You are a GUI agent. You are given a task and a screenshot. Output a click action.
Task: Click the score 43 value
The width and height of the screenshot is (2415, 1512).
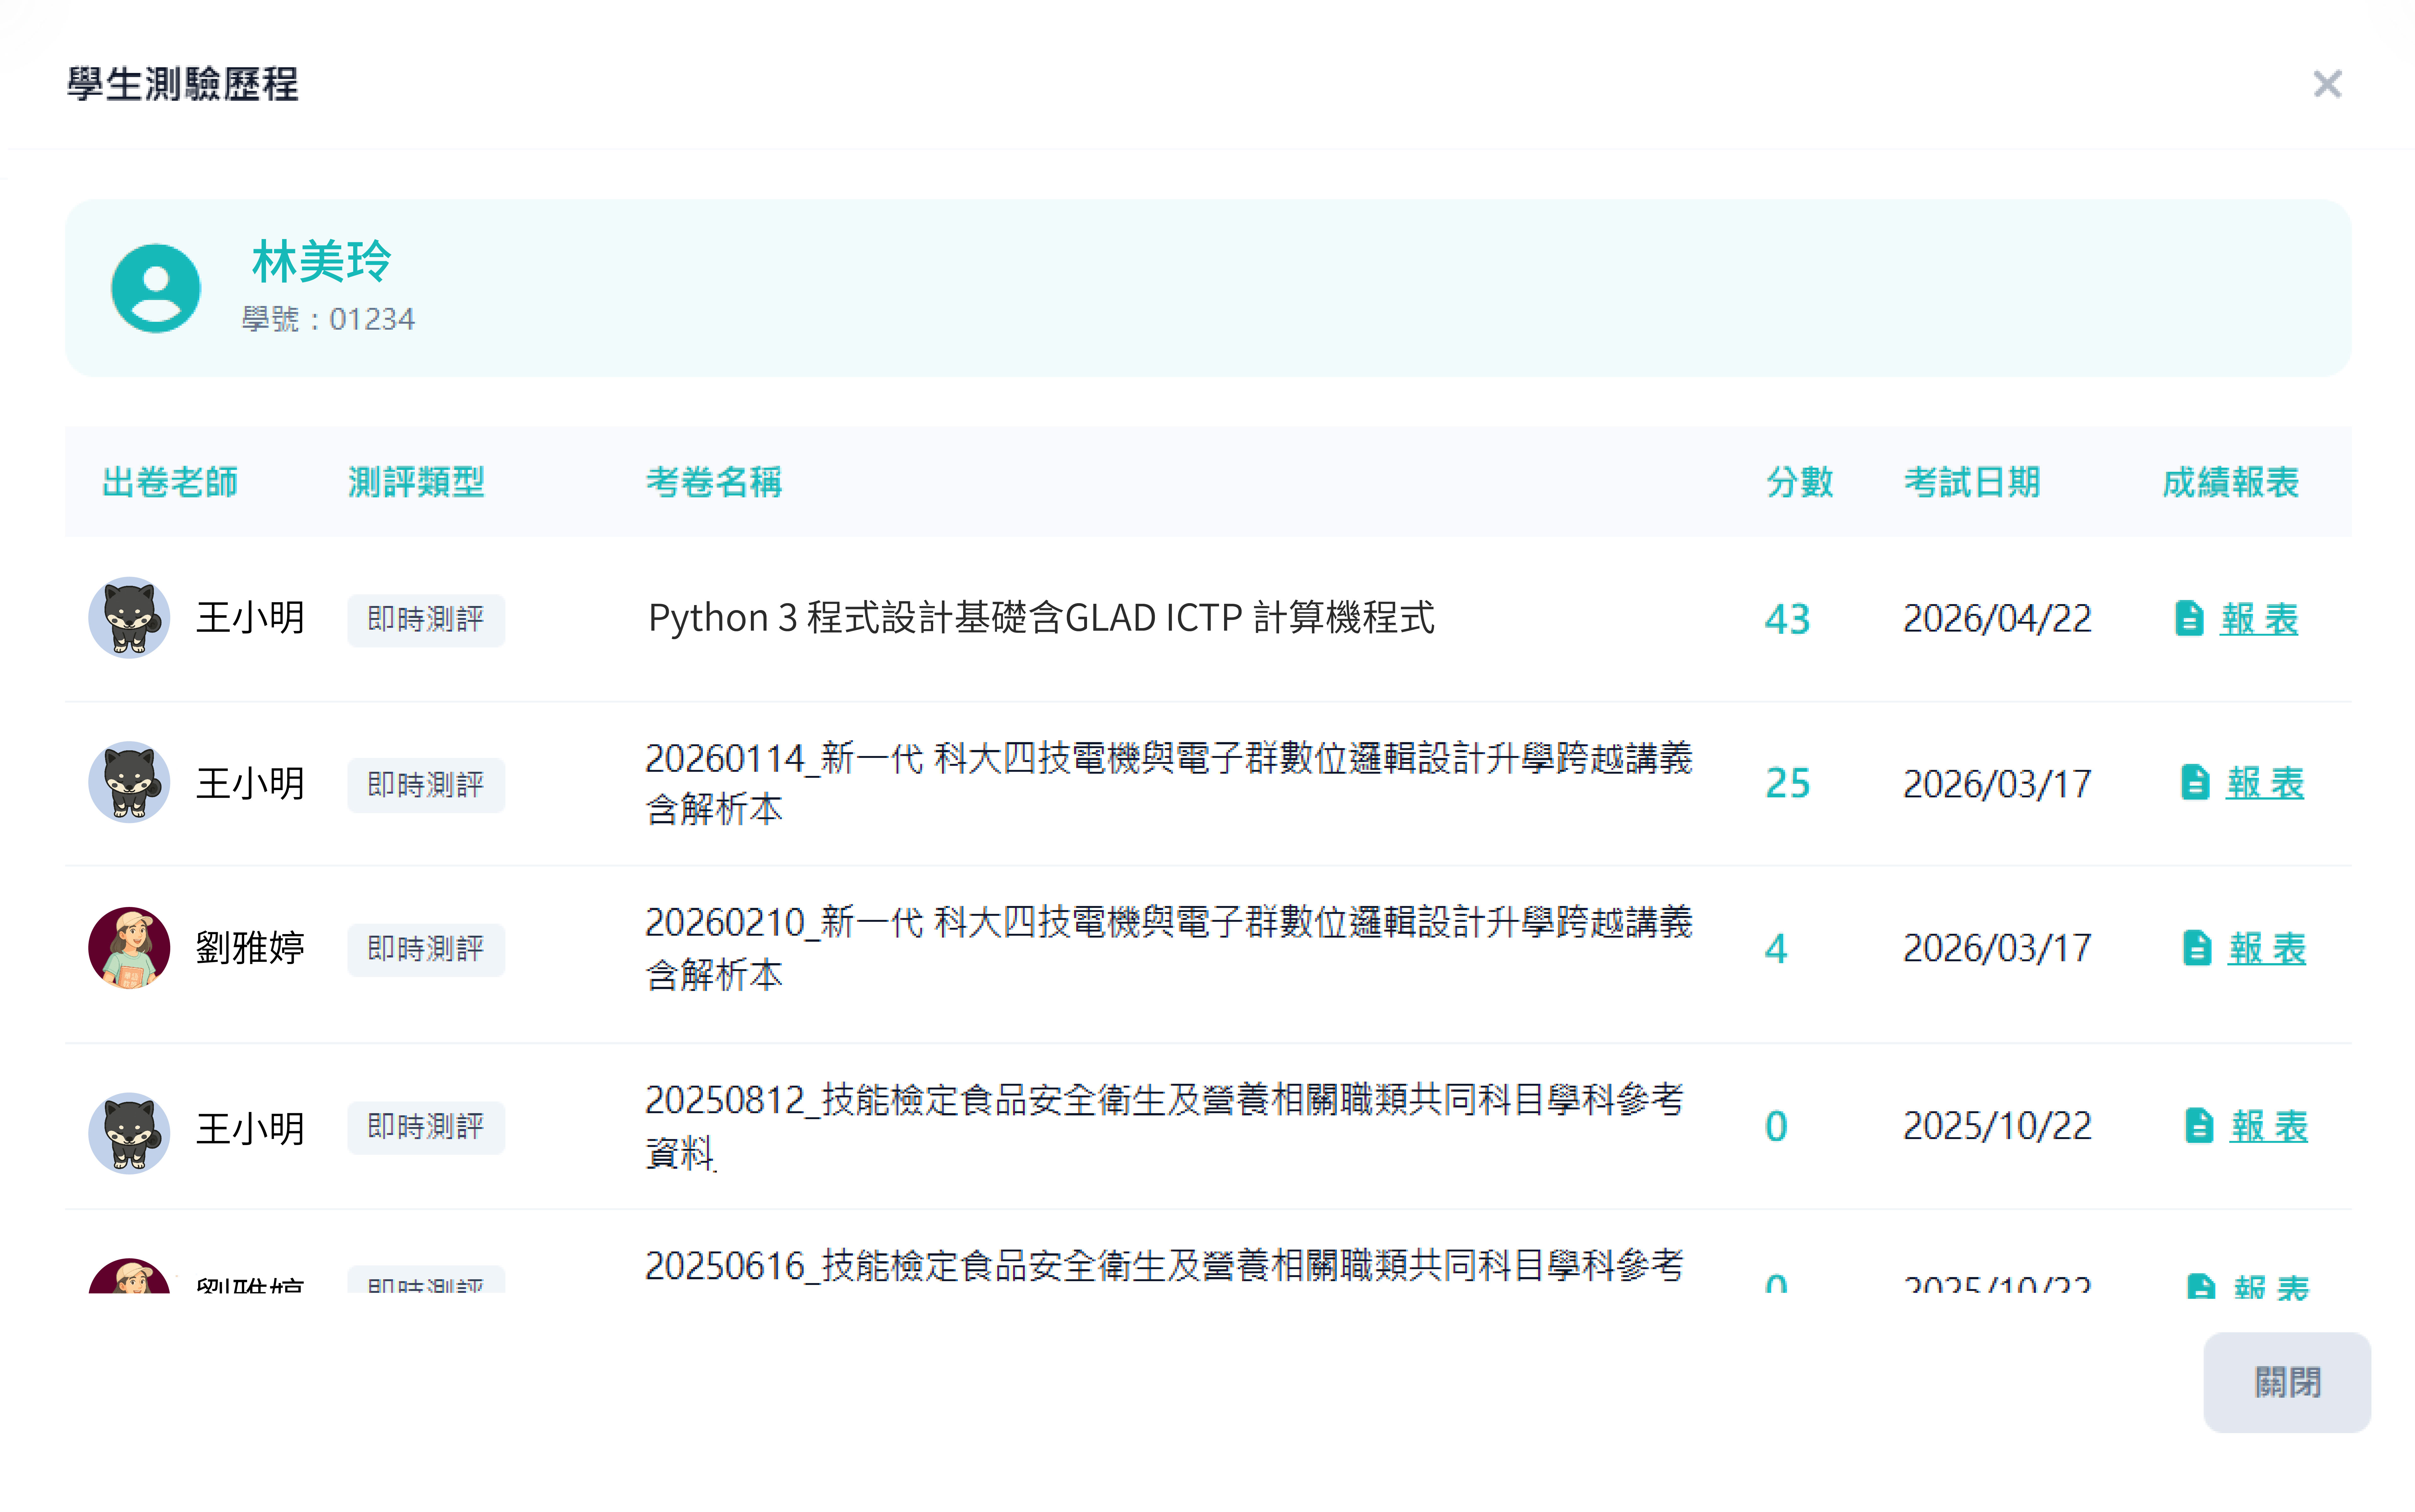[x=1787, y=619]
